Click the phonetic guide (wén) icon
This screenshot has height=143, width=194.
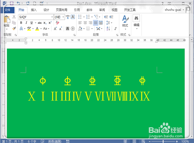click(x=68, y=17)
